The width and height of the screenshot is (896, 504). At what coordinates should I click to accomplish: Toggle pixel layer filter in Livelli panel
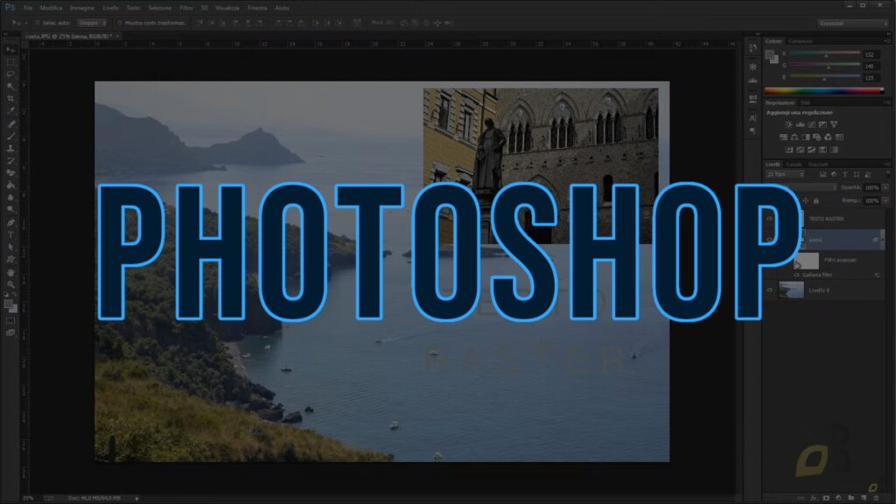click(x=822, y=174)
